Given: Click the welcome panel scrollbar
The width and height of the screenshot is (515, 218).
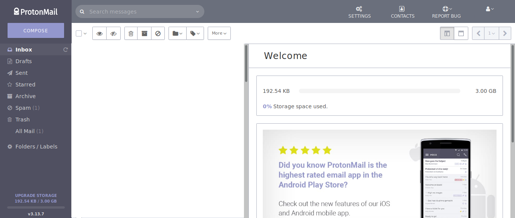Looking at the screenshot, I should pyautogui.click(x=513, y=94).
